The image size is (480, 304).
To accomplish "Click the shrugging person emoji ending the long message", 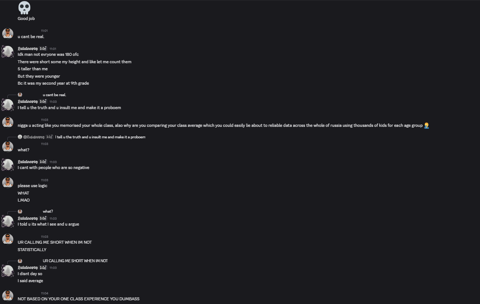I will pos(426,125).
